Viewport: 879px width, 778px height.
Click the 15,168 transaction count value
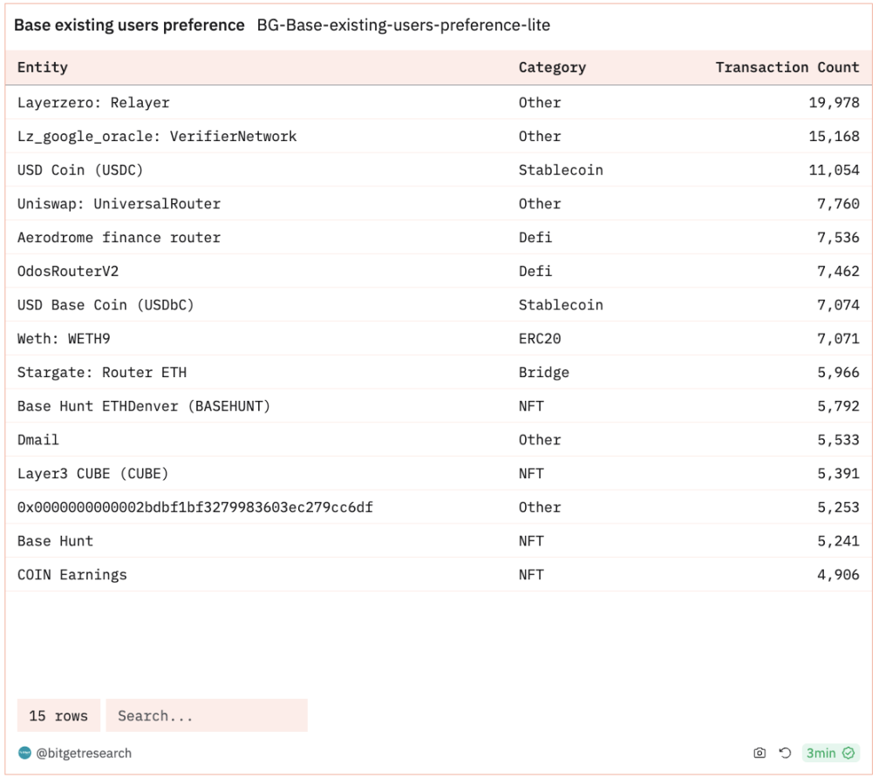(x=834, y=137)
